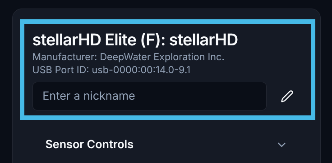Screen dimensions: 332x163
Task: Click the placeholder word nickname in input
Action: coord(109,96)
